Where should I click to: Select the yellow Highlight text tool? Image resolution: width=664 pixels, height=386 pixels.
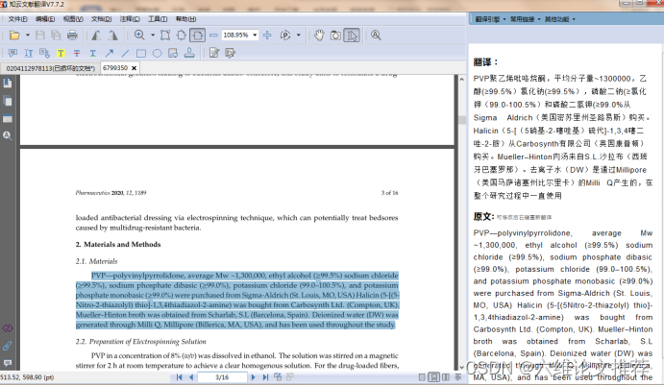(x=61, y=53)
